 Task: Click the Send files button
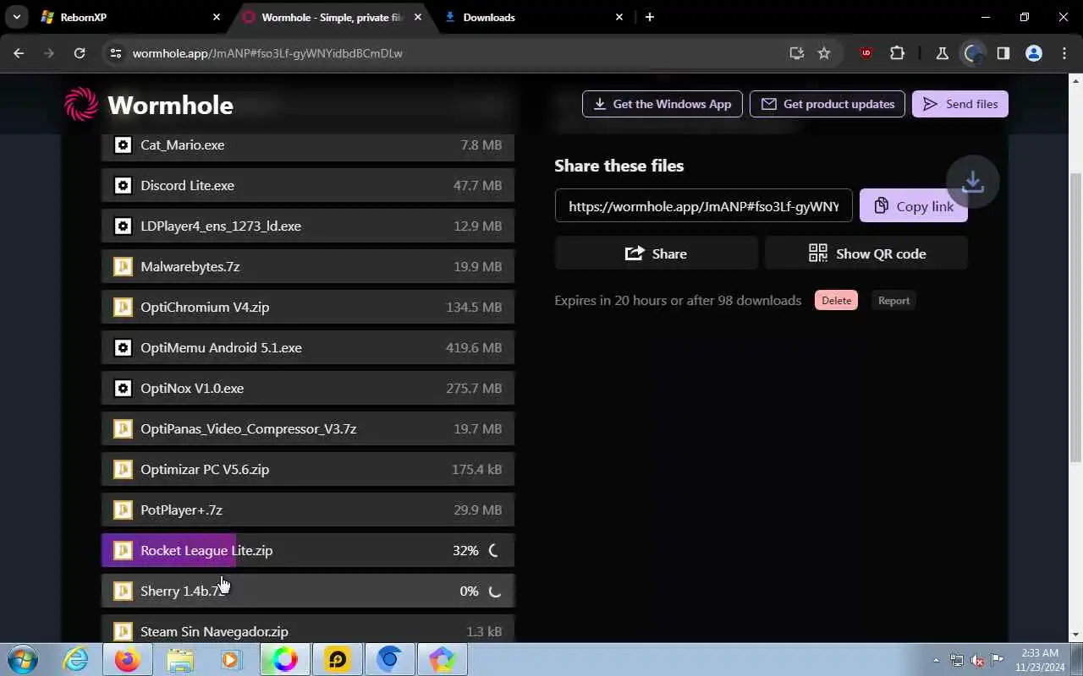coord(960,104)
